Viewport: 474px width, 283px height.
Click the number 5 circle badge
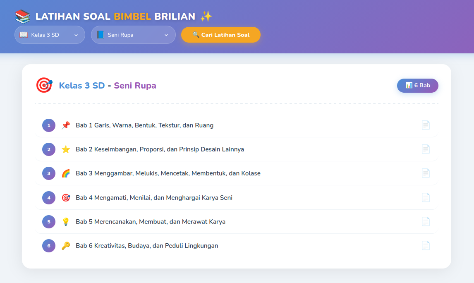[x=49, y=222]
